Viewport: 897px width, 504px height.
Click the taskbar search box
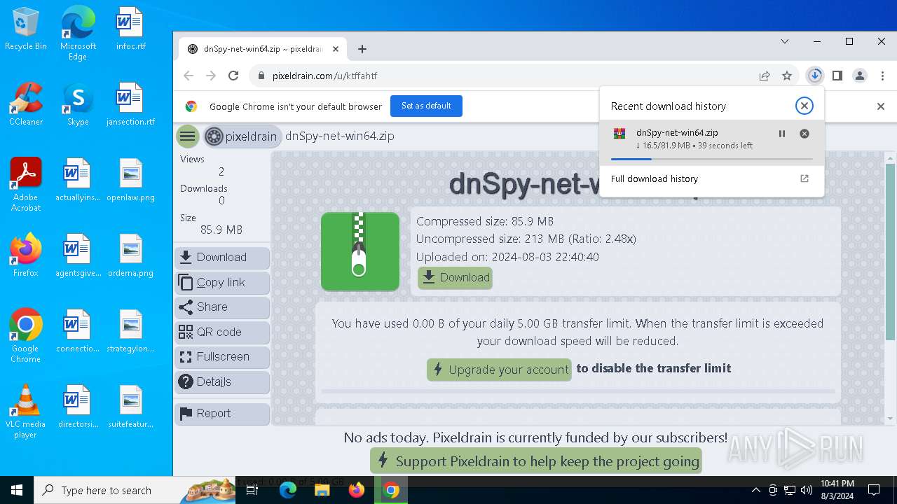(135, 490)
